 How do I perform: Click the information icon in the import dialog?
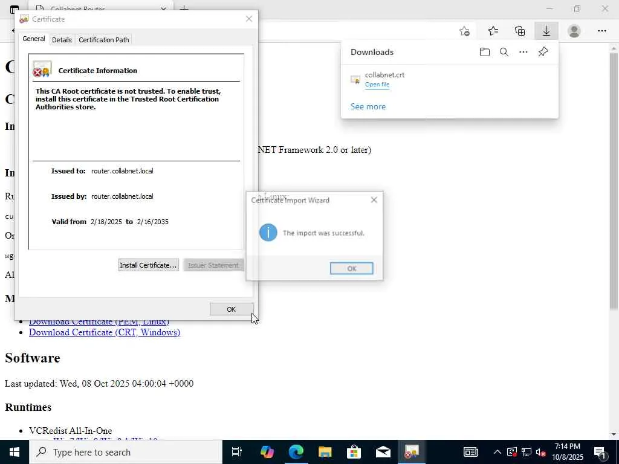[x=268, y=233]
